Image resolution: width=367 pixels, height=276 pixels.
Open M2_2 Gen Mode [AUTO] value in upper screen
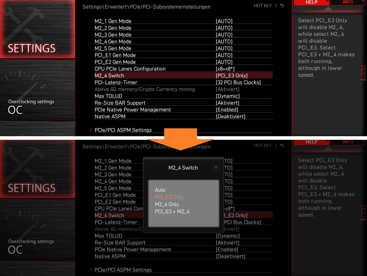(x=224, y=28)
